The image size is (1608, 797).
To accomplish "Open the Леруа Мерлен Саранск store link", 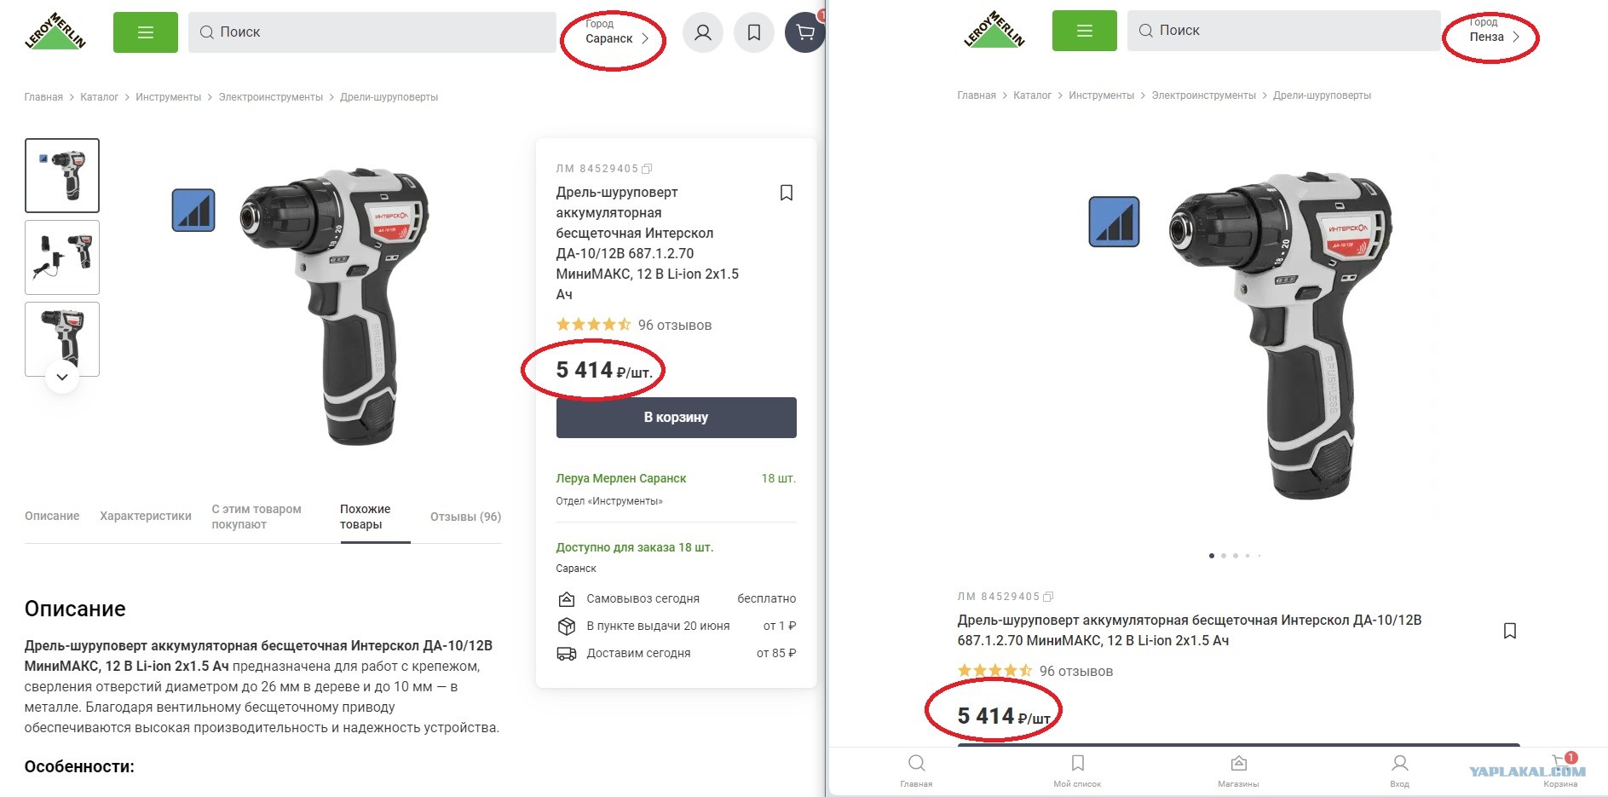I will click(x=620, y=478).
